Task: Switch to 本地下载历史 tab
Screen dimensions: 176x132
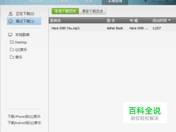Action: pos(65,11)
